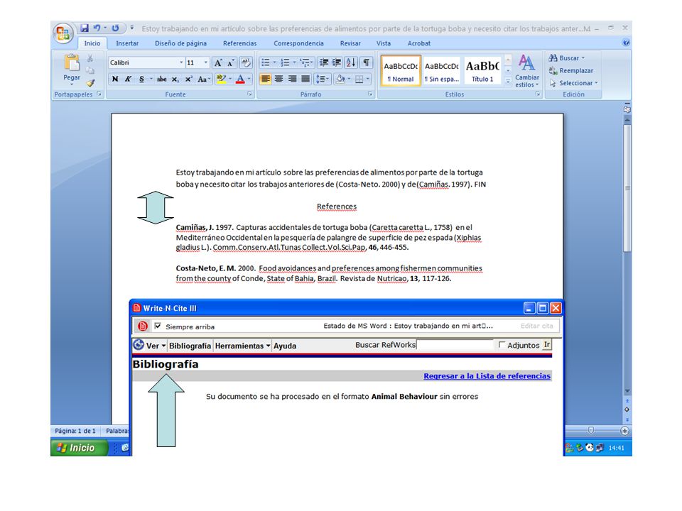The height and width of the screenshot is (511, 682).
Task: Apply italic with the K button
Action: coord(128,79)
